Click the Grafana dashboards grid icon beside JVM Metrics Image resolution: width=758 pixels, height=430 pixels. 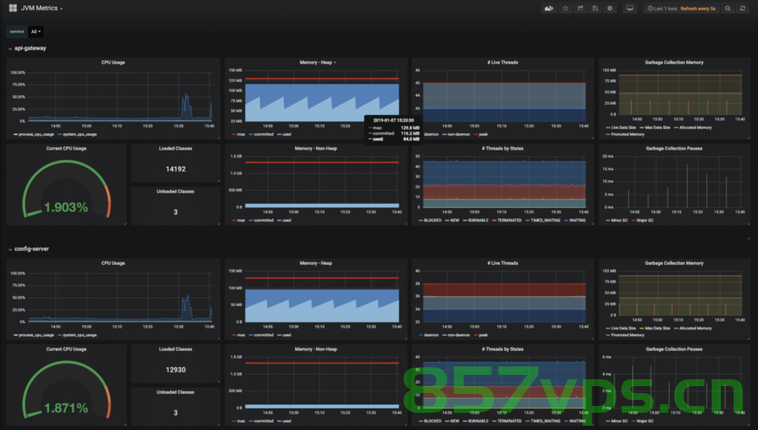pyautogui.click(x=13, y=8)
